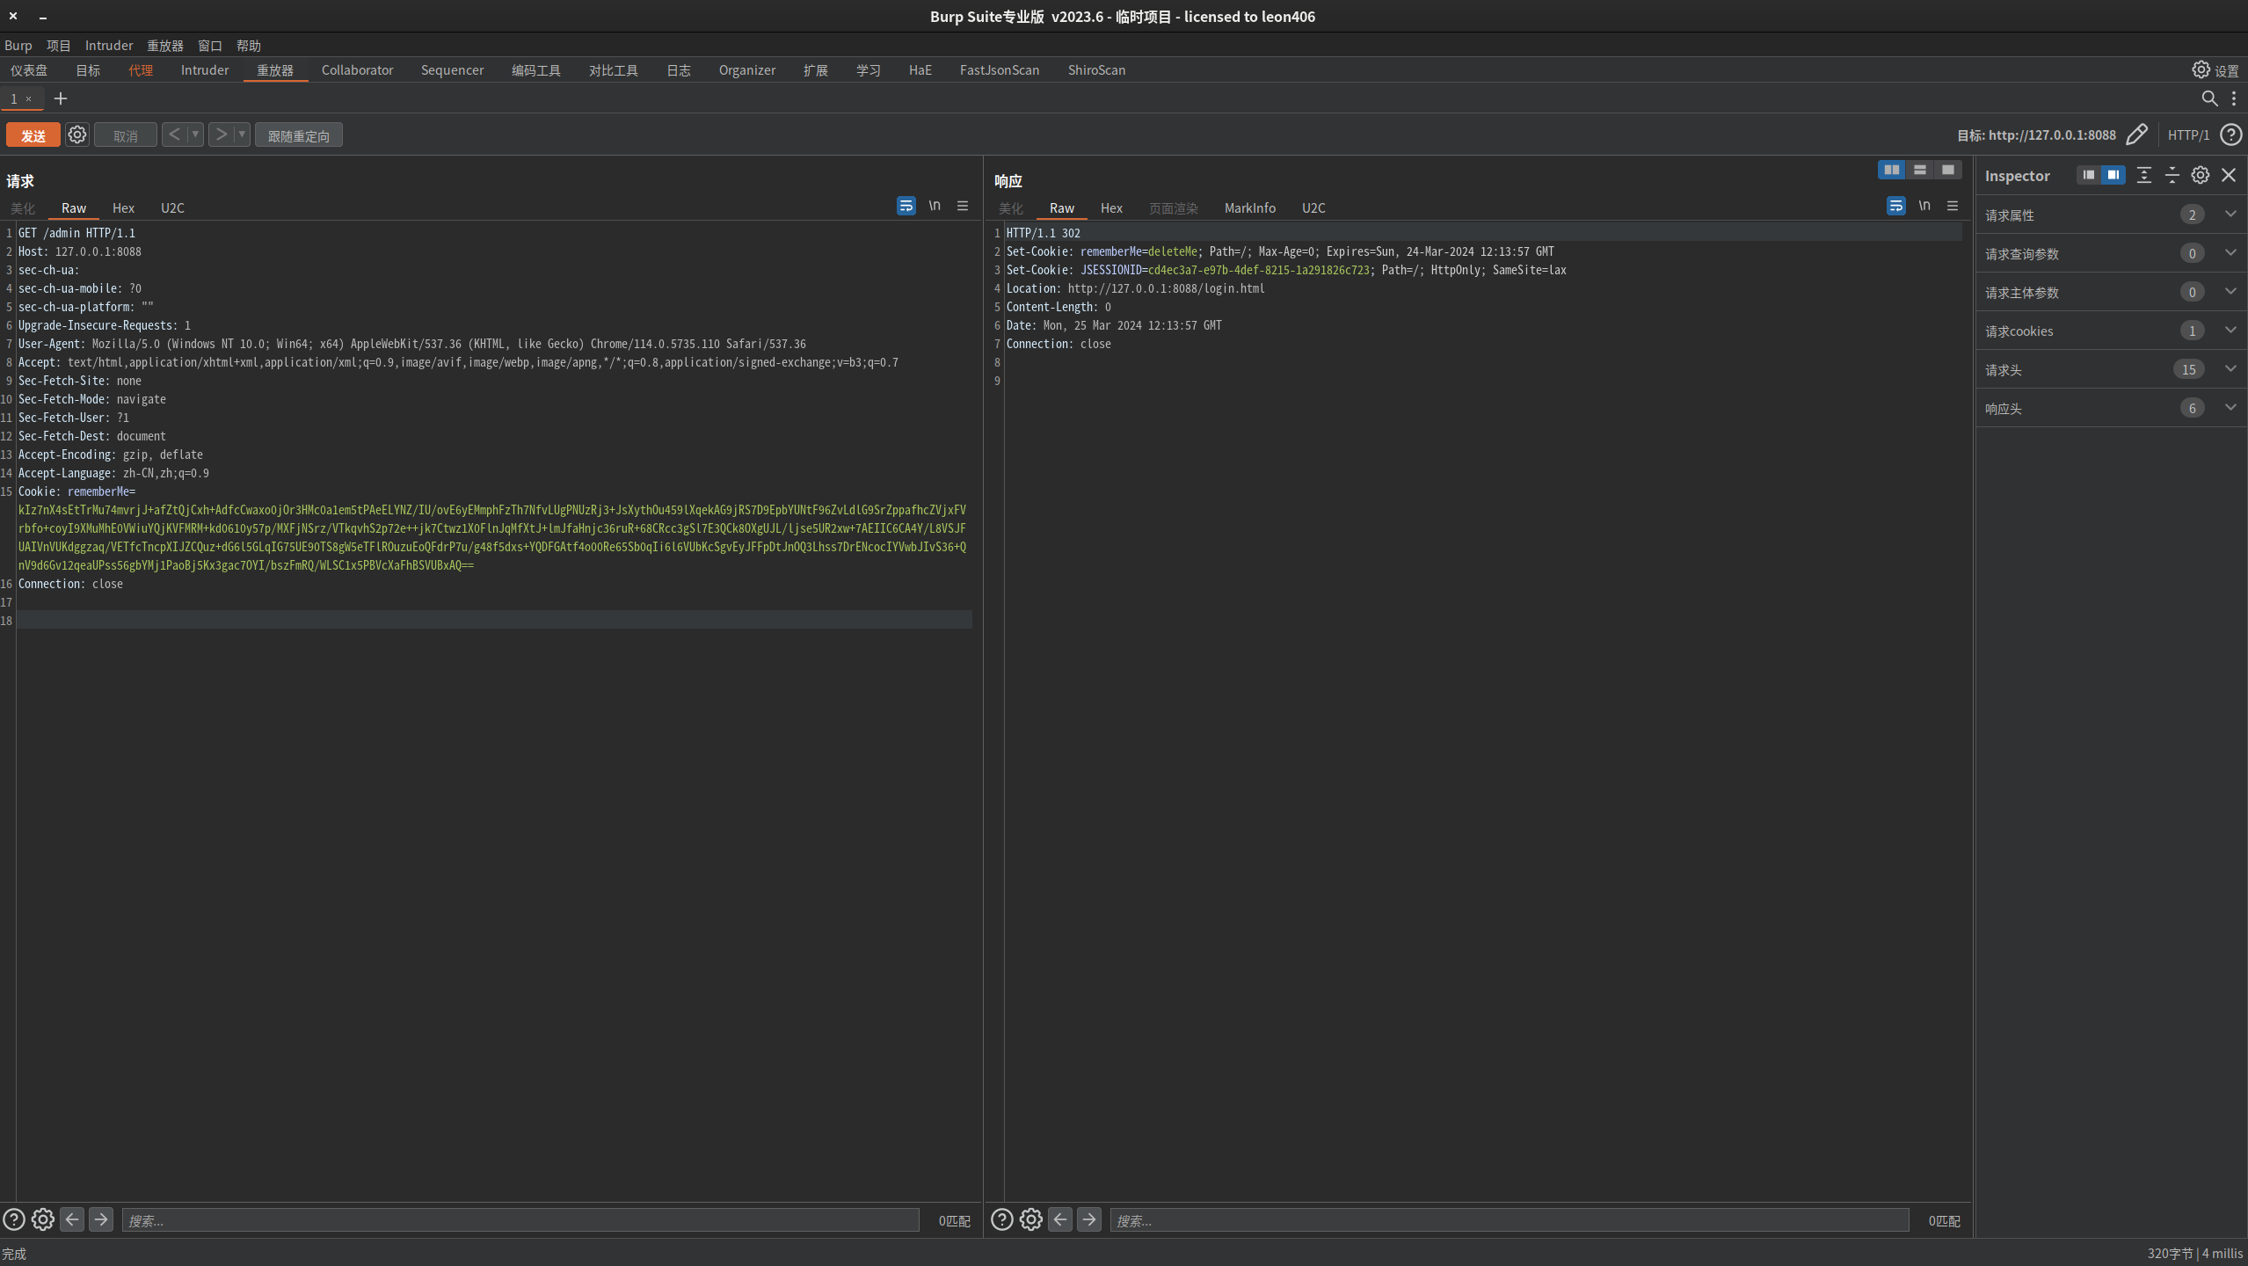Click the Repeater tab search magnifier icon
Viewport: 2248px width, 1266px height.
pyautogui.click(x=2209, y=98)
